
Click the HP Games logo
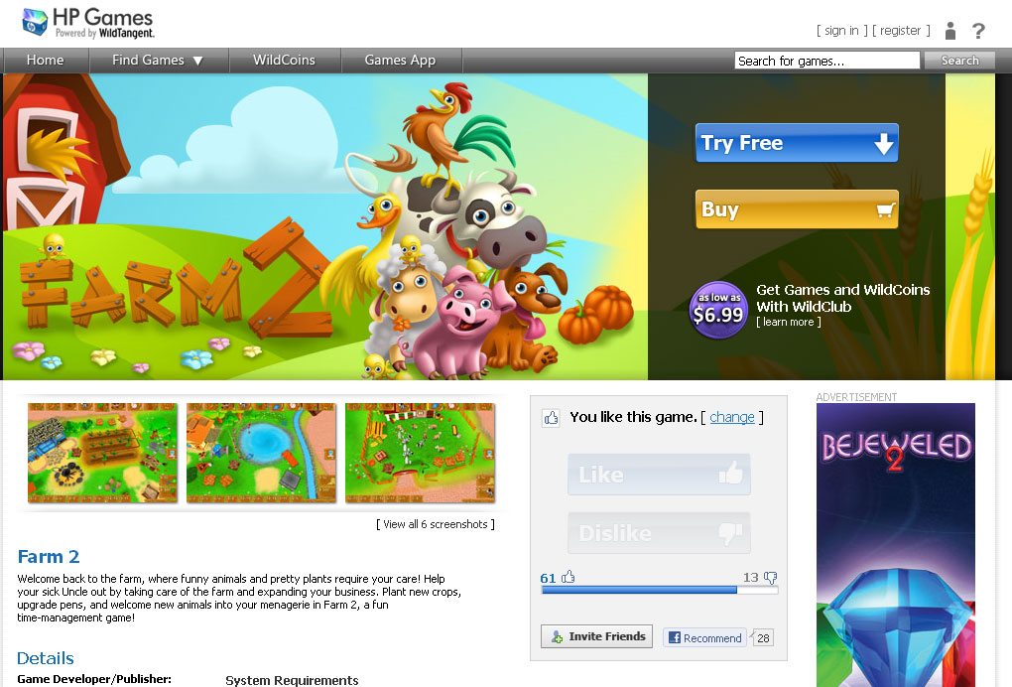click(88, 23)
